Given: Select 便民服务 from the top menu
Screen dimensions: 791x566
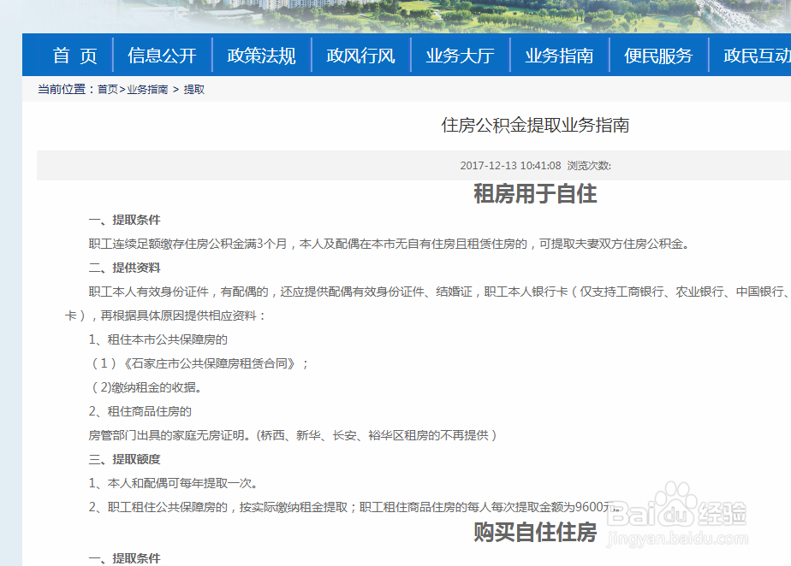Looking at the screenshot, I should [657, 54].
